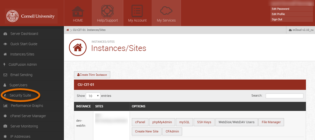Open File Manager button
The width and height of the screenshot is (315, 140).
(x=271, y=122)
